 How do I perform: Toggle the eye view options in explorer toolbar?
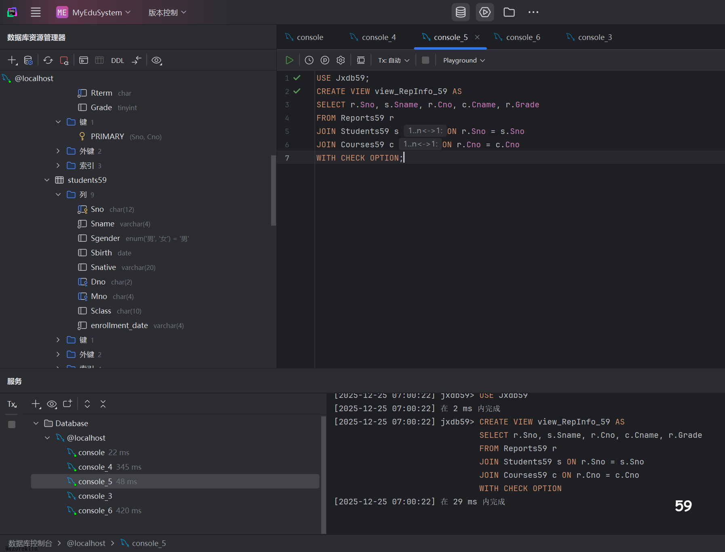coord(156,60)
